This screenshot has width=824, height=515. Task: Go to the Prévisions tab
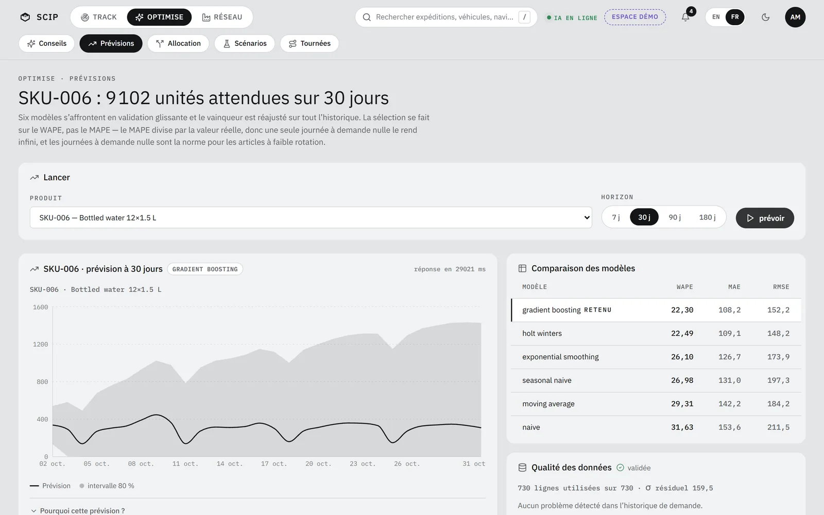point(111,43)
